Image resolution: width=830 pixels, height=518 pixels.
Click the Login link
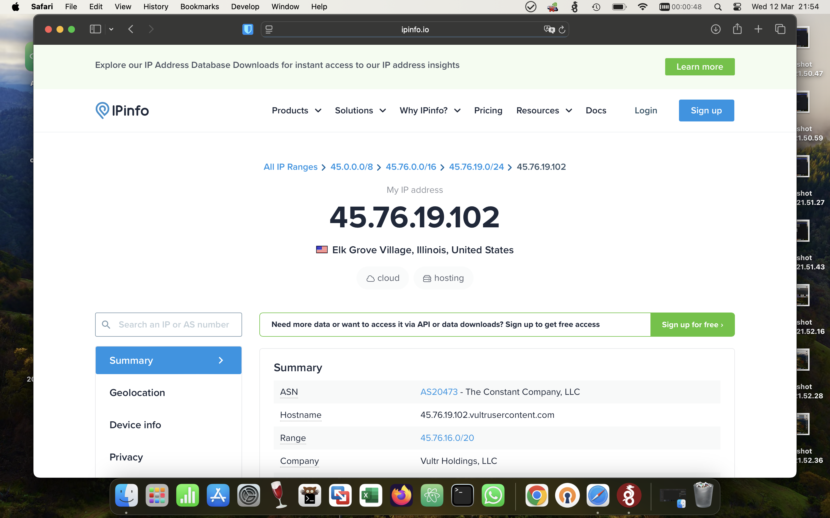(646, 110)
